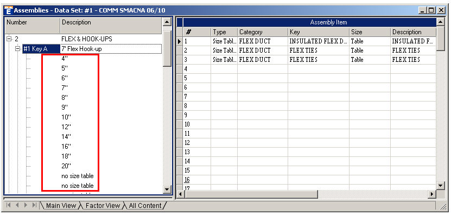This screenshot has height=215, width=451.
Task: Click the FLEX DUCT category in row 3
Action: tap(263, 60)
